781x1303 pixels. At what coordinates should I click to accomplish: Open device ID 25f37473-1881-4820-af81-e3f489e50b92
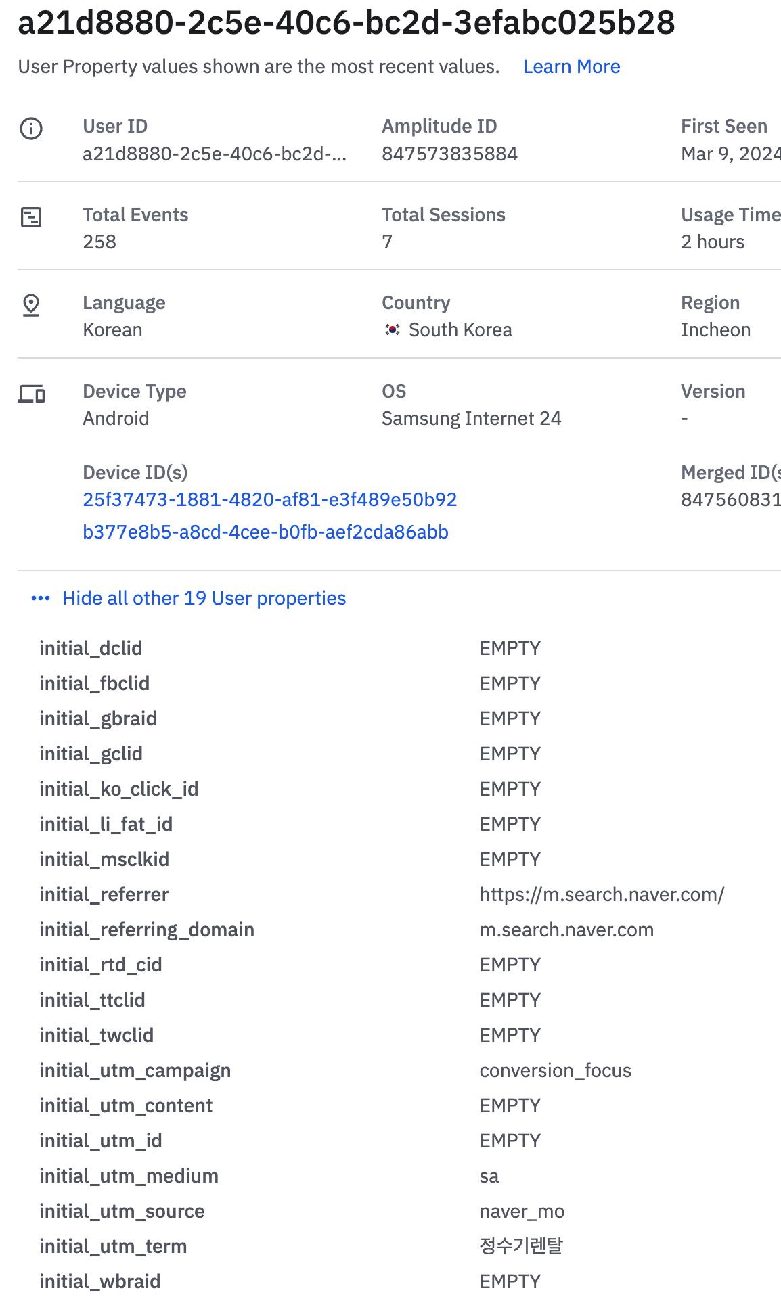[269, 500]
